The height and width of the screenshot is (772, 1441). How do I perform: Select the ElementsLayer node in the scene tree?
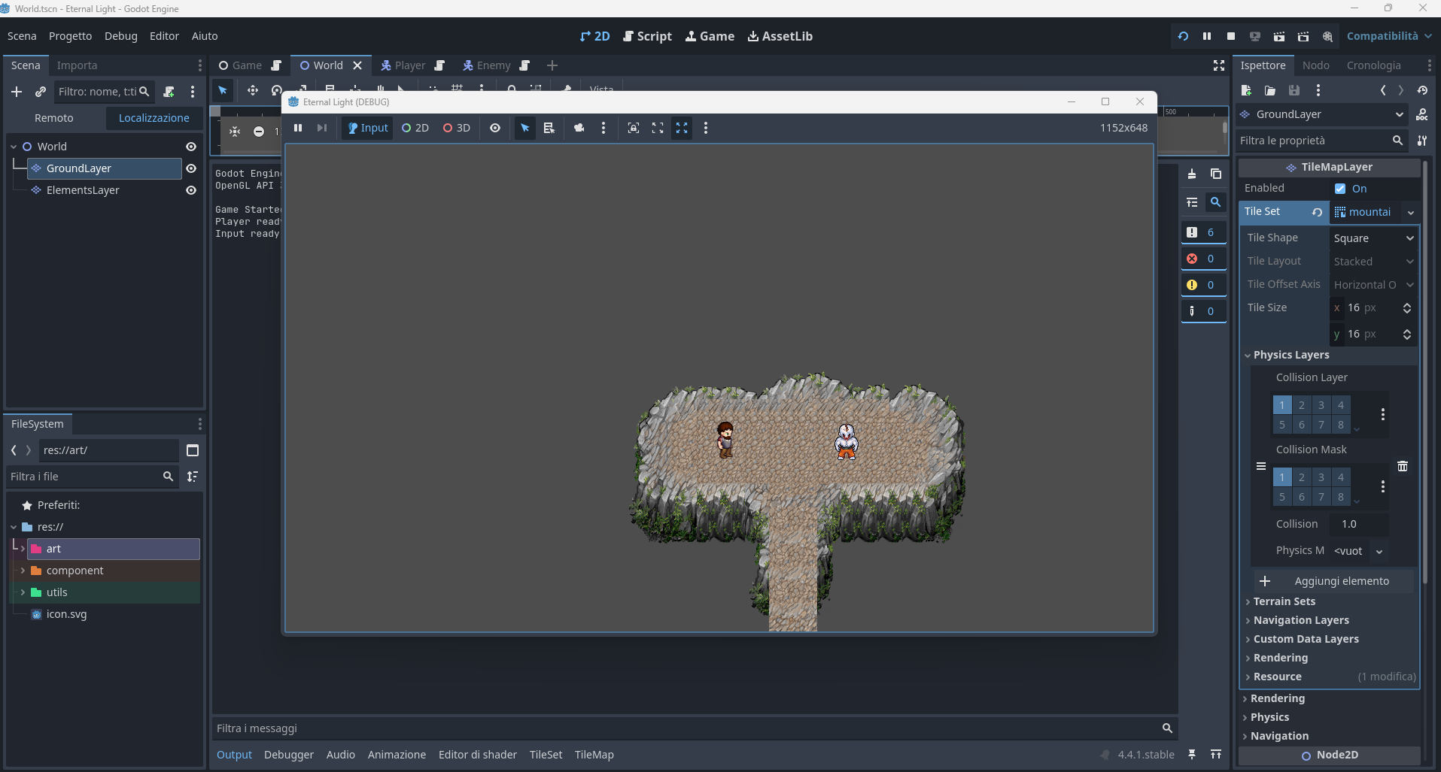coord(83,190)
